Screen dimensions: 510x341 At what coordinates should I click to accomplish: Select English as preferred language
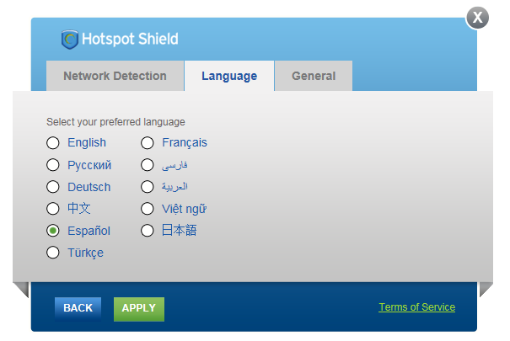coord(53,143)
